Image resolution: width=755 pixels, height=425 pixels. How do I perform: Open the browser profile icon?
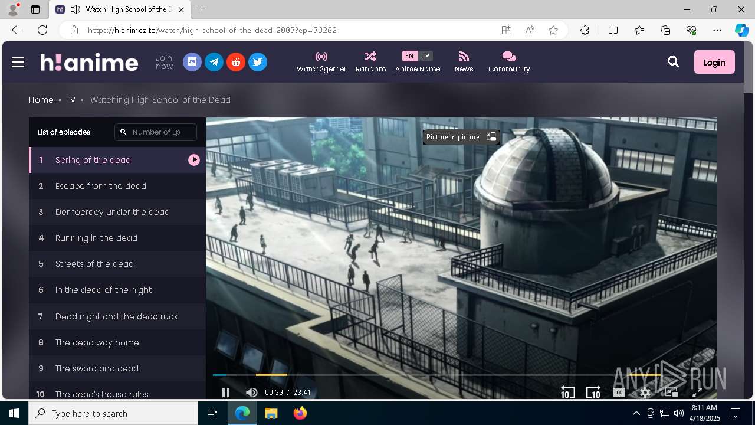tap(13, 9)
